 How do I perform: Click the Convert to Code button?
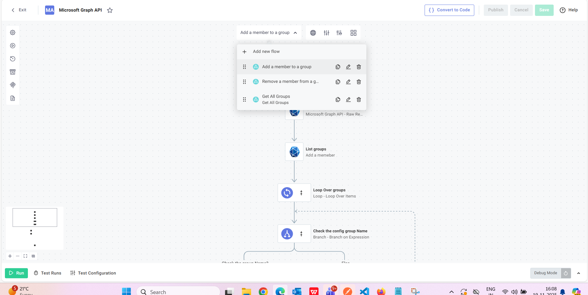(x=449, y=10)
